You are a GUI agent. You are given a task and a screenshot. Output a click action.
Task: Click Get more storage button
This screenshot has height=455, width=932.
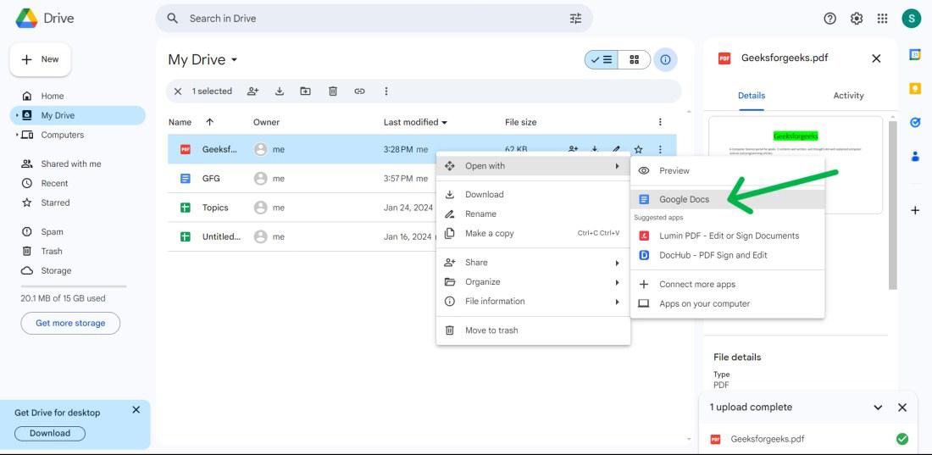[70, 323]
